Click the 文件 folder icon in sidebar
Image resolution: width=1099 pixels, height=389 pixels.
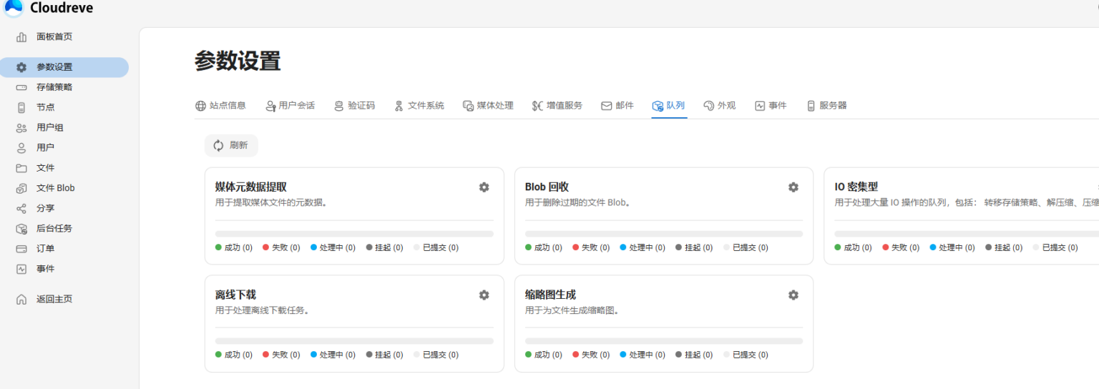21,168
